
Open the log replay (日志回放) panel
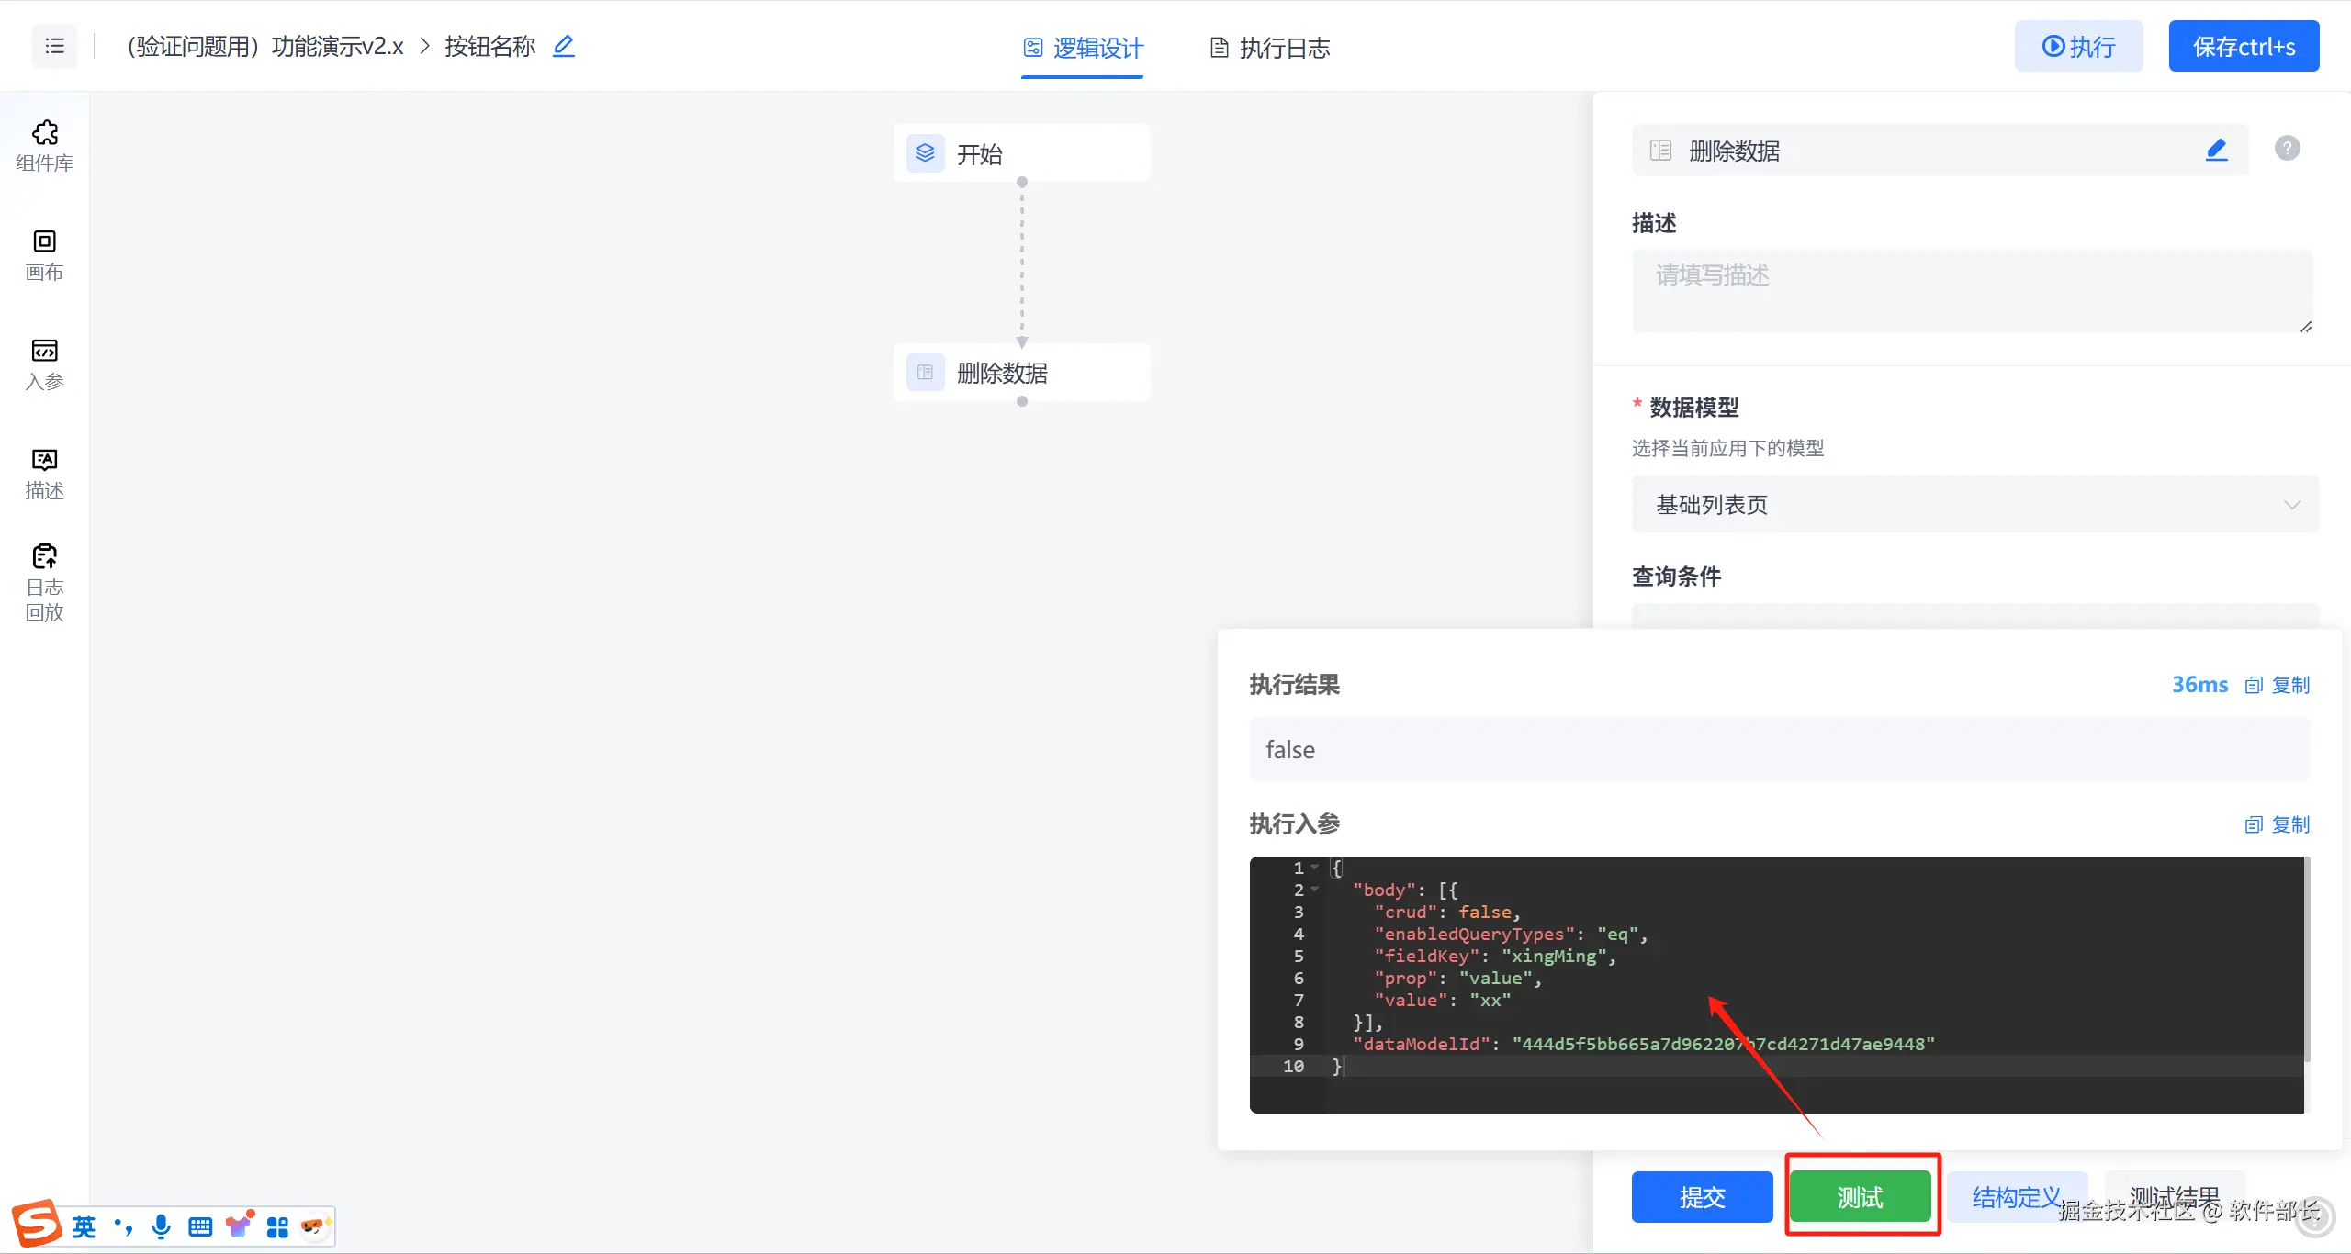click(x=44, y=582)
